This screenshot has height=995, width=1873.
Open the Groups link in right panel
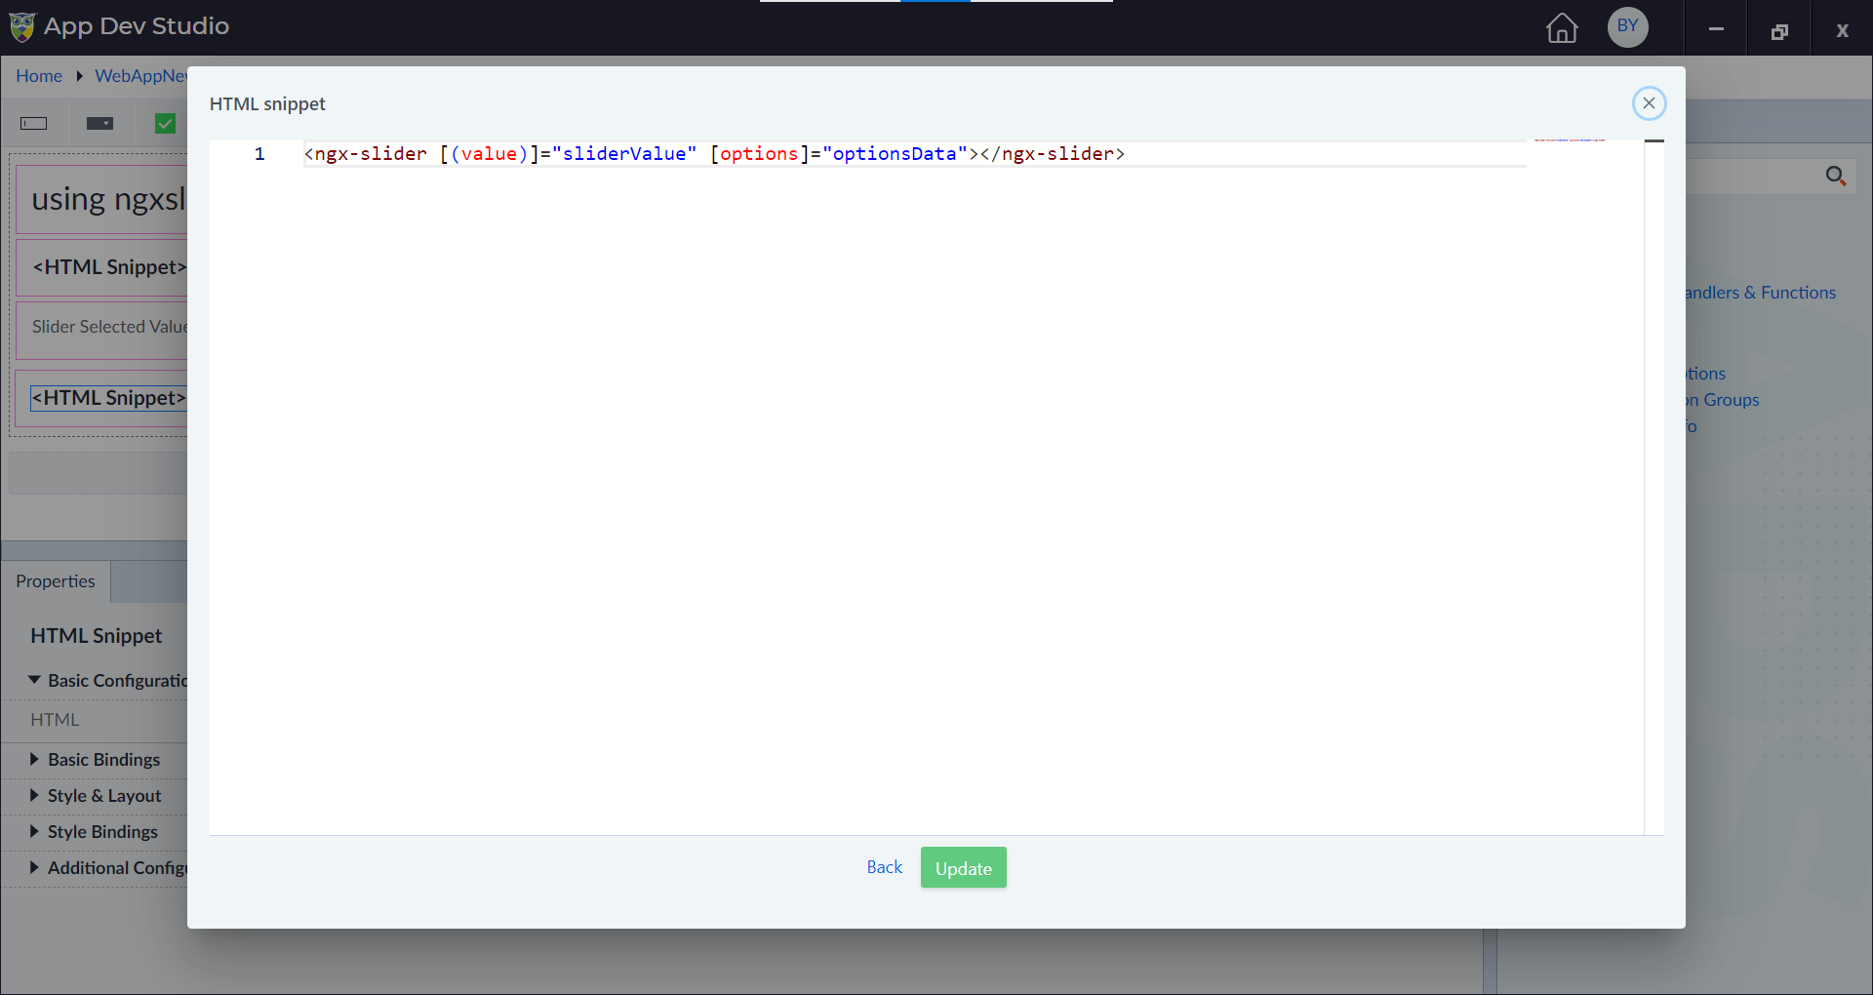coord(1723,400)
